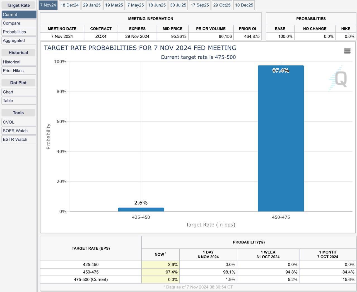Click the prior OI value 464,875
The width and height of the screenshot is (357, 292).
[x=247, y=36]
